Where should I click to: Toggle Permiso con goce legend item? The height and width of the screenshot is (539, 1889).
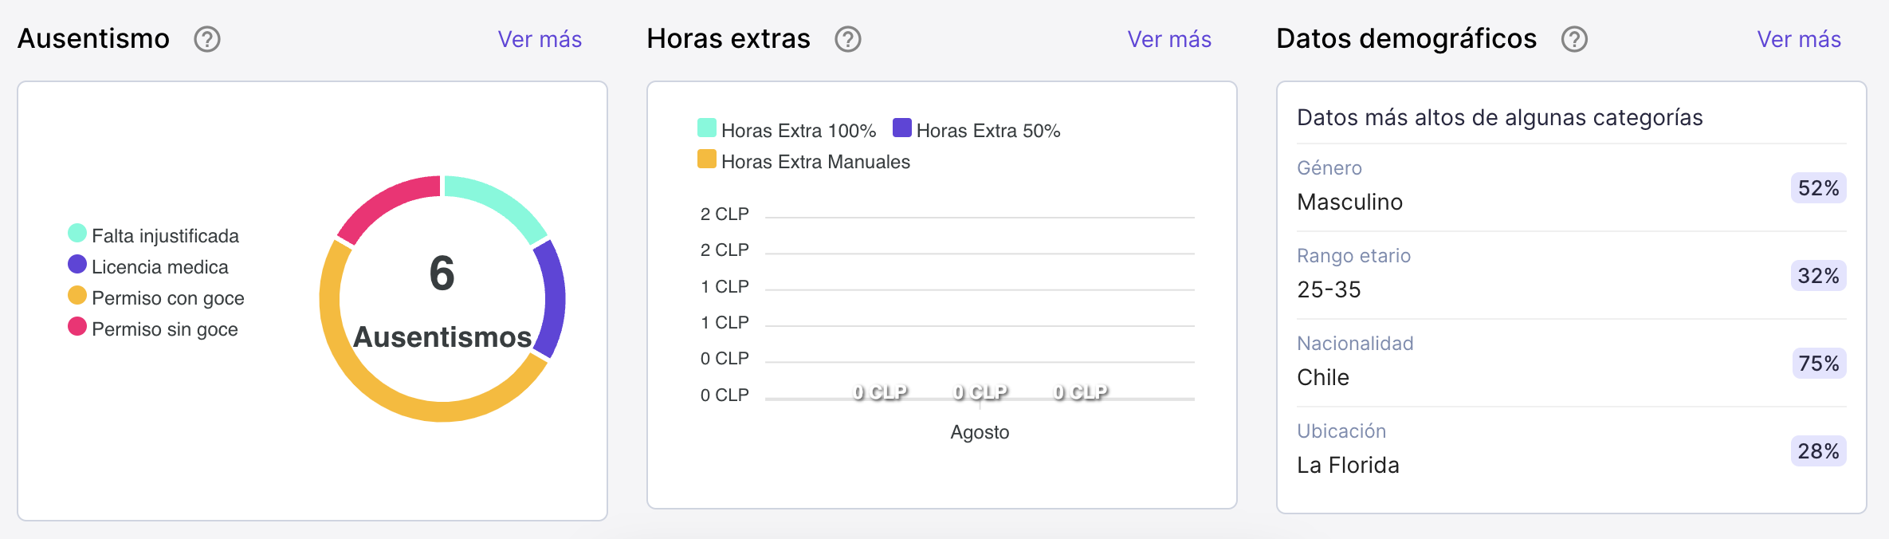[x=156, y=297]
